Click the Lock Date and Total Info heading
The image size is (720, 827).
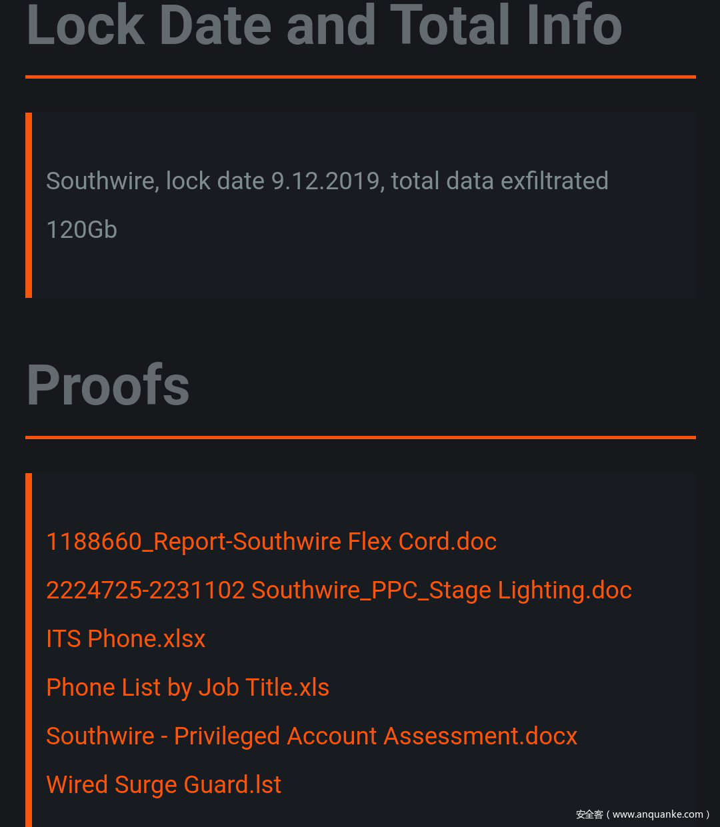pyautogui.click(x=324, y=25)
